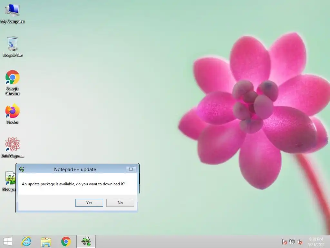
Task: Open My Computer desktop icon
Action: coord(13,13)
